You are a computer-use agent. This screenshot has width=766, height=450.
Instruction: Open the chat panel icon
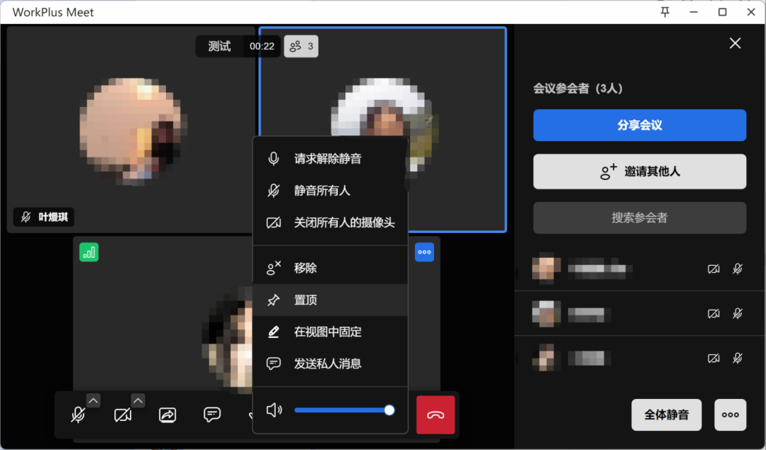pos(211,415)
